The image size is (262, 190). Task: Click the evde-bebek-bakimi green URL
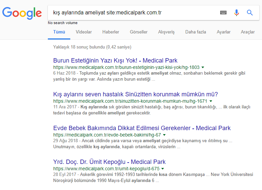107,135
